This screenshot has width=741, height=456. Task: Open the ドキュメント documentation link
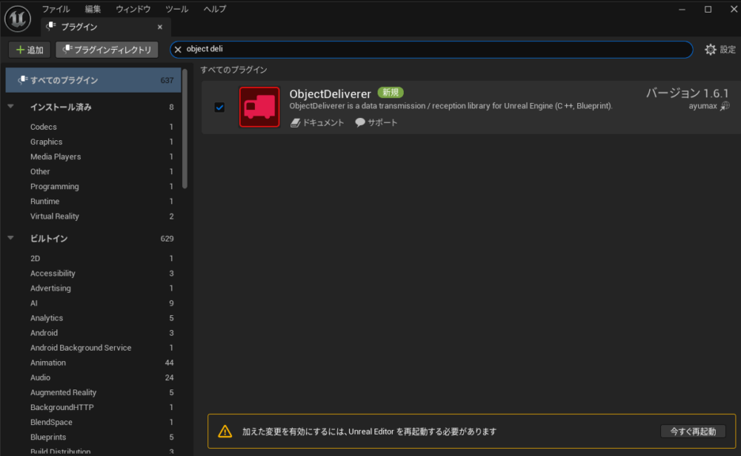(x=317, y=123)
